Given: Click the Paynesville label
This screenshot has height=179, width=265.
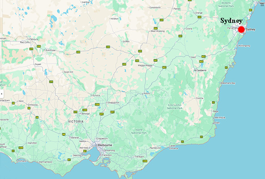Looking at the screenshot, I should (156, 148).
